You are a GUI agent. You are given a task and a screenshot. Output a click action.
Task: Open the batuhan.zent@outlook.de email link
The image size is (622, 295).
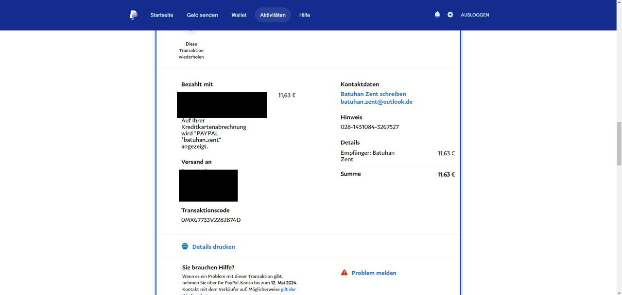[x=377, y=102]
